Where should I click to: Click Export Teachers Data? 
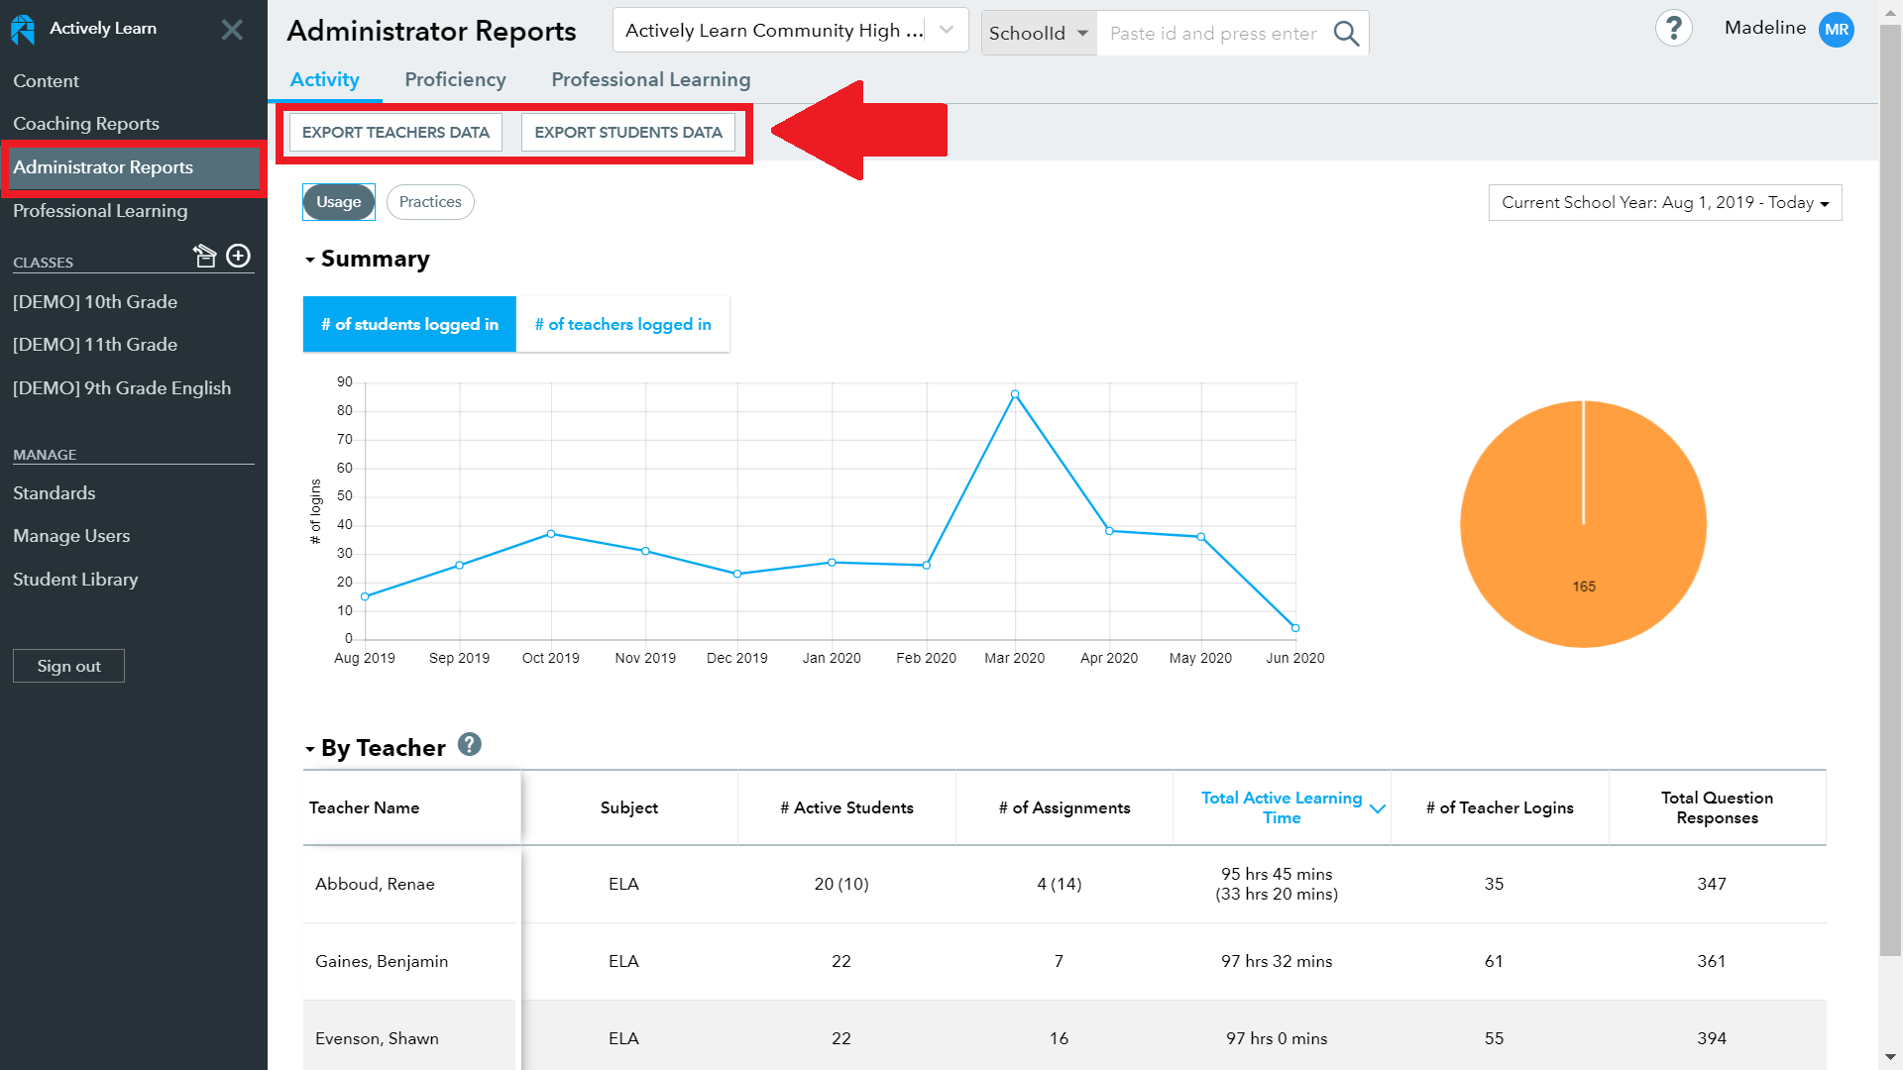tap(393, 132)
